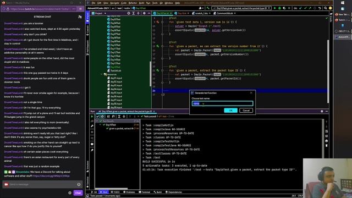Click OK in Generate test function dialog
The height and width of the screenshot is (198, 352).
(x=230, y=111)
